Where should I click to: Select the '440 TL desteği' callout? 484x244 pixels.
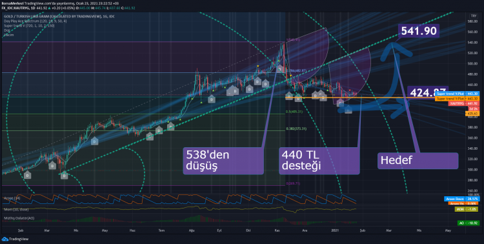pos(319,161)
